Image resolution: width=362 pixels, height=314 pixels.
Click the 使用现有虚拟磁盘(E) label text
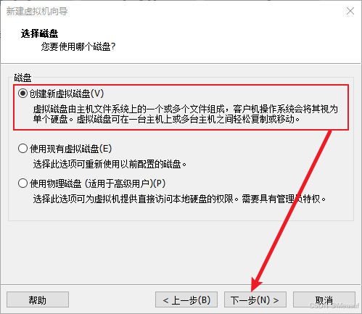[x=70, y=149]
